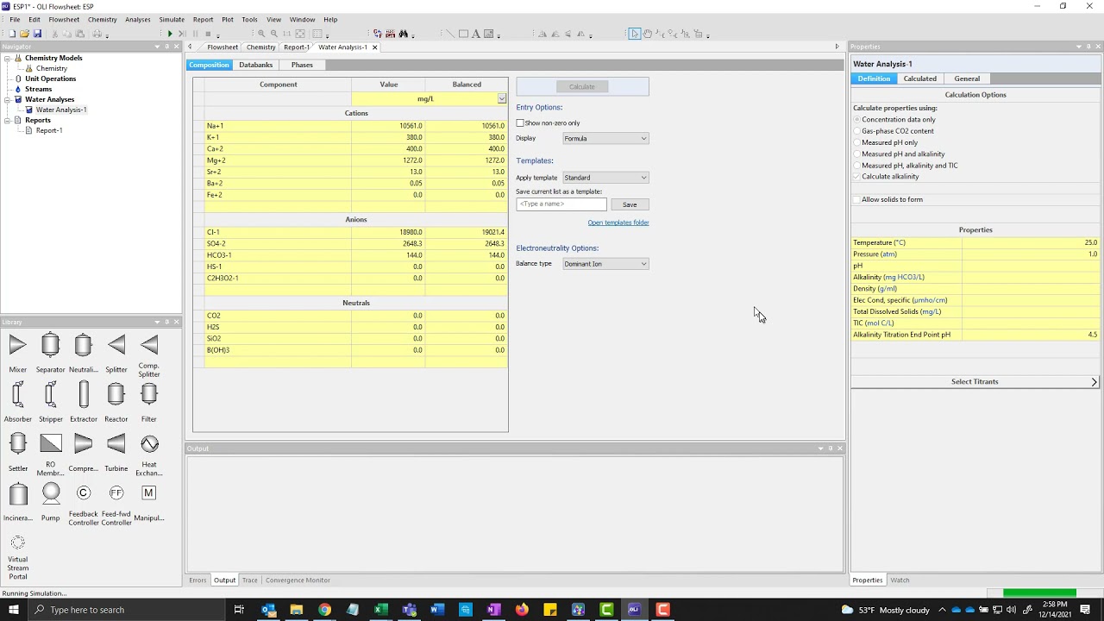Open Excel from the Windows taskbar
The image size is (1104, 621).
380,610
